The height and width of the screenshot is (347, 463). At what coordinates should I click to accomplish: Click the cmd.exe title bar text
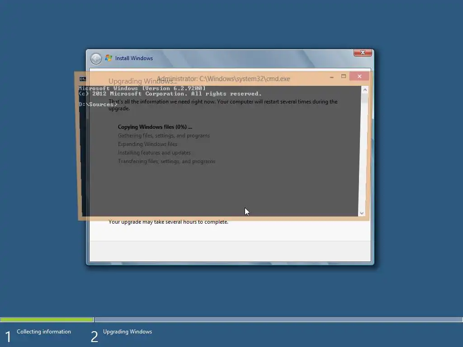223,79
